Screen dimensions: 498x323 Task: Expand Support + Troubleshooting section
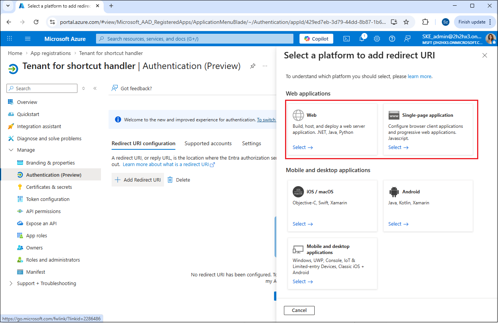coord(11,284)
